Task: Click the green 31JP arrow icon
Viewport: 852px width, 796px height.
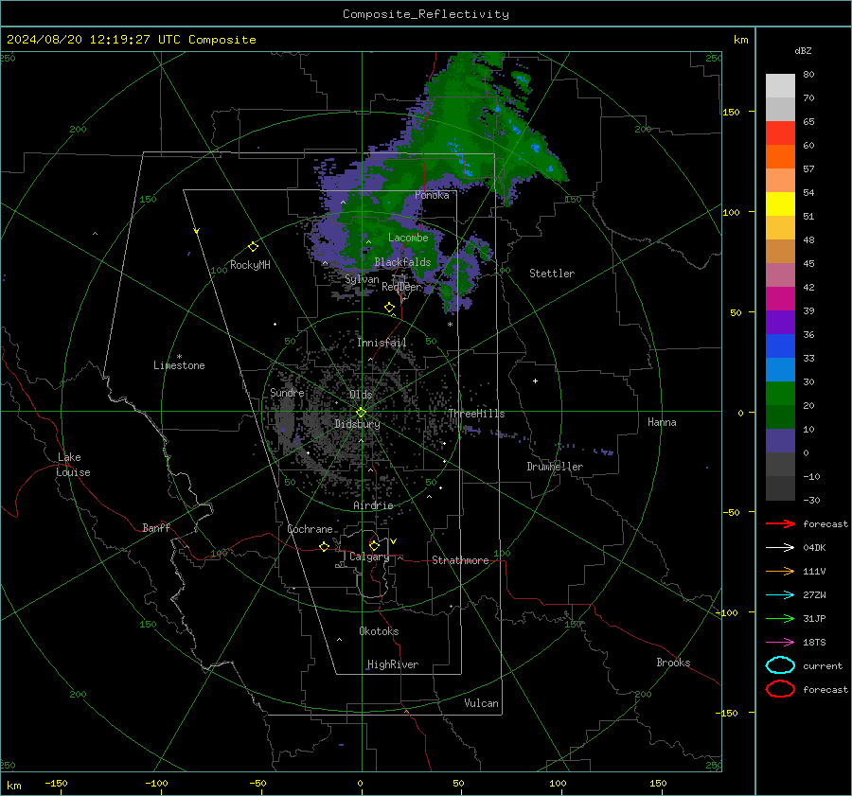Action: point(780,618)
